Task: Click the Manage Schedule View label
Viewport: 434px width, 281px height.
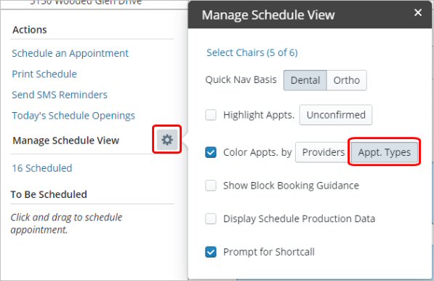Action: [66, 140]
